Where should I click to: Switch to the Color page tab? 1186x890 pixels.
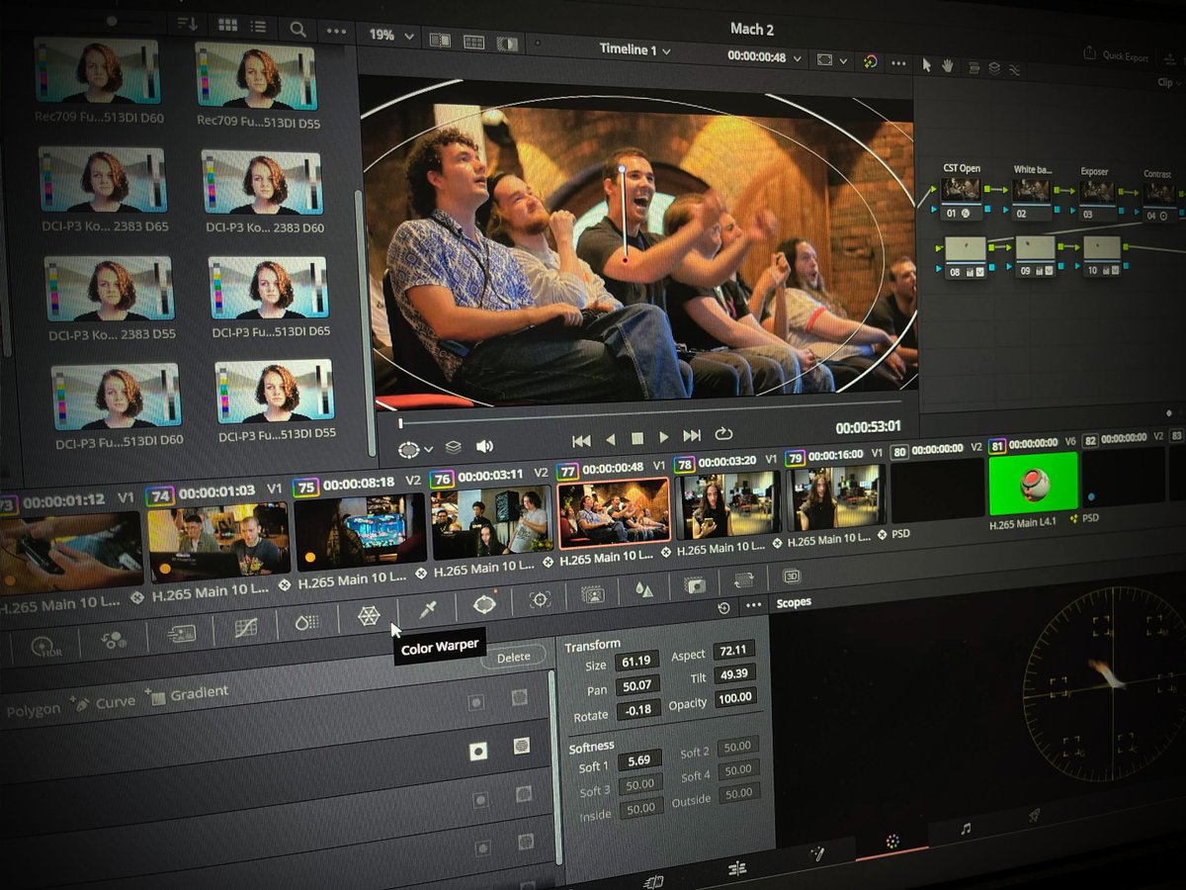click(892, 842)
